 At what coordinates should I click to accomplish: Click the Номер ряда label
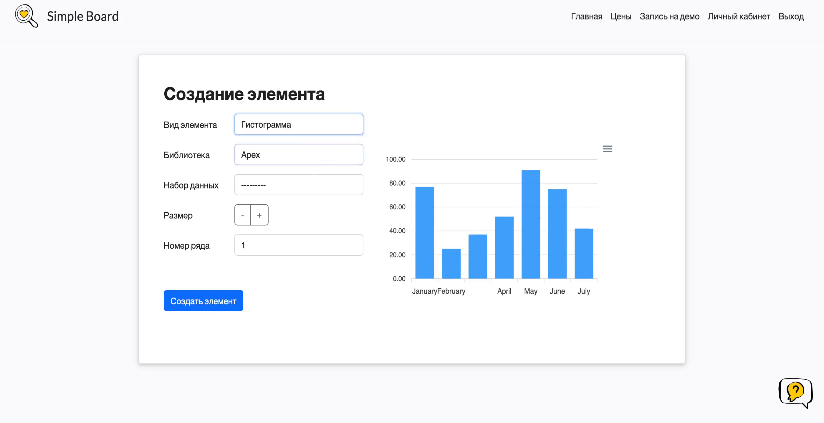click(187, 245)
